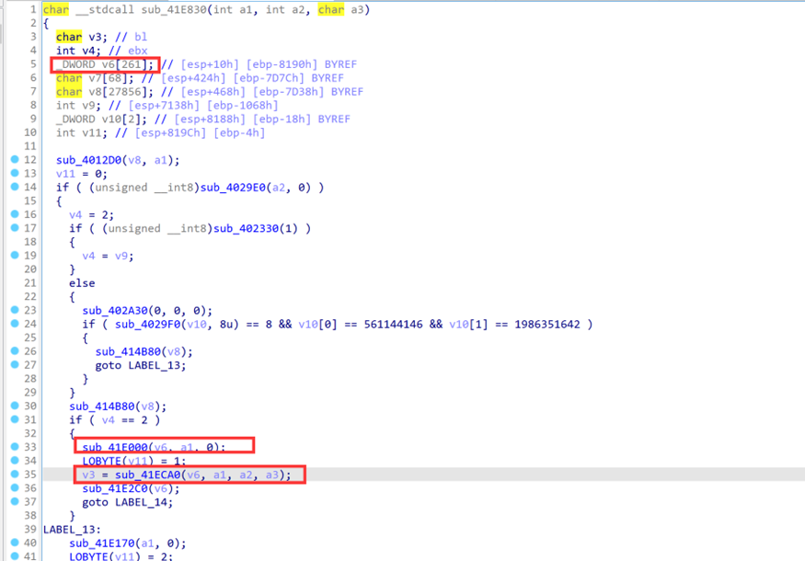Toggle breakpoint dot on line 12
The height and width of the screenshot is (561, 805).
click(14, 160)
